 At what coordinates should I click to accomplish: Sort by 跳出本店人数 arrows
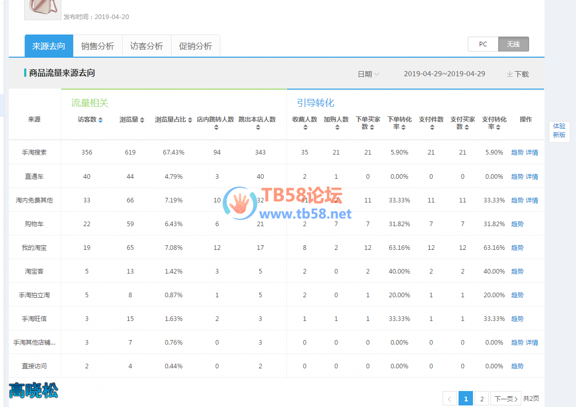(x=258, y=127)
